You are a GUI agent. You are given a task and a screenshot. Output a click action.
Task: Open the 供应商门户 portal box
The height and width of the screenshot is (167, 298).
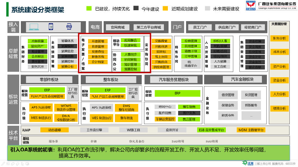point(227,27)
